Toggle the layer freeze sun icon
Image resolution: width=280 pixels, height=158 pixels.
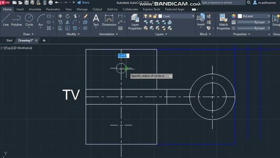click(x=150, y=16)
